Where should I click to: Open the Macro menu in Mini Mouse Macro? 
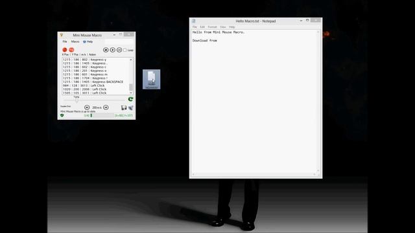pos(75,41)
